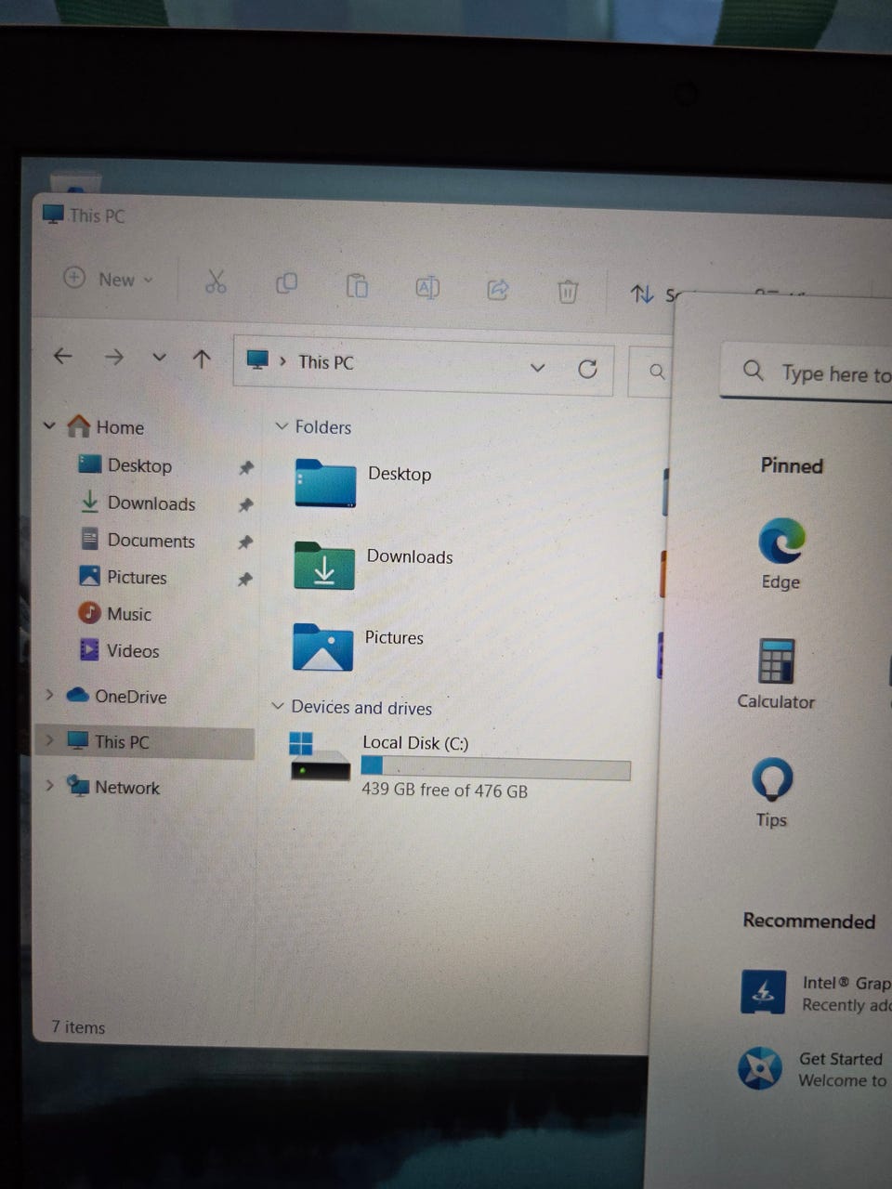Click the This PC window title icon
The height and width of the screenshot is (1189, 892).
tap(54, 213)
